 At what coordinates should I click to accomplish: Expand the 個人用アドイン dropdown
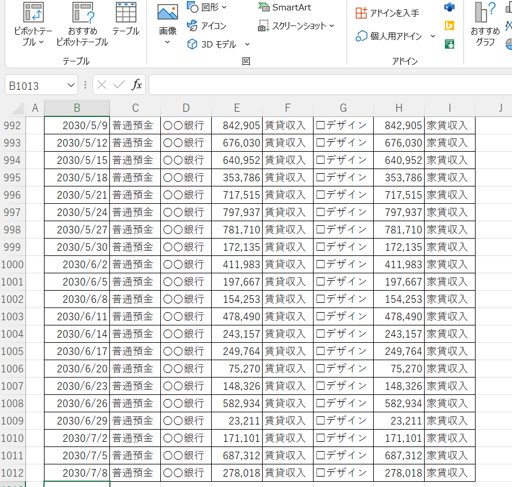(433, 36)
